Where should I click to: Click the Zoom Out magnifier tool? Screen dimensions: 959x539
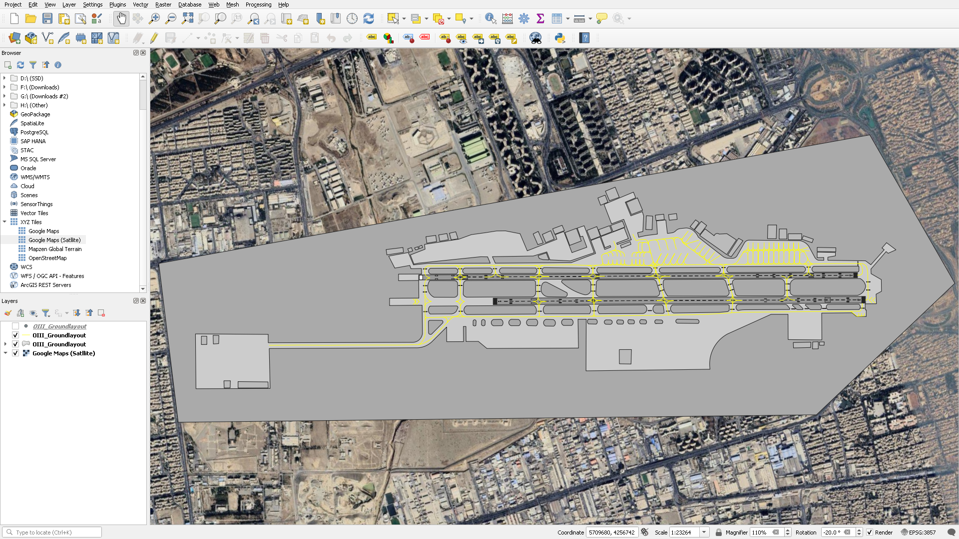click(171, 19)
